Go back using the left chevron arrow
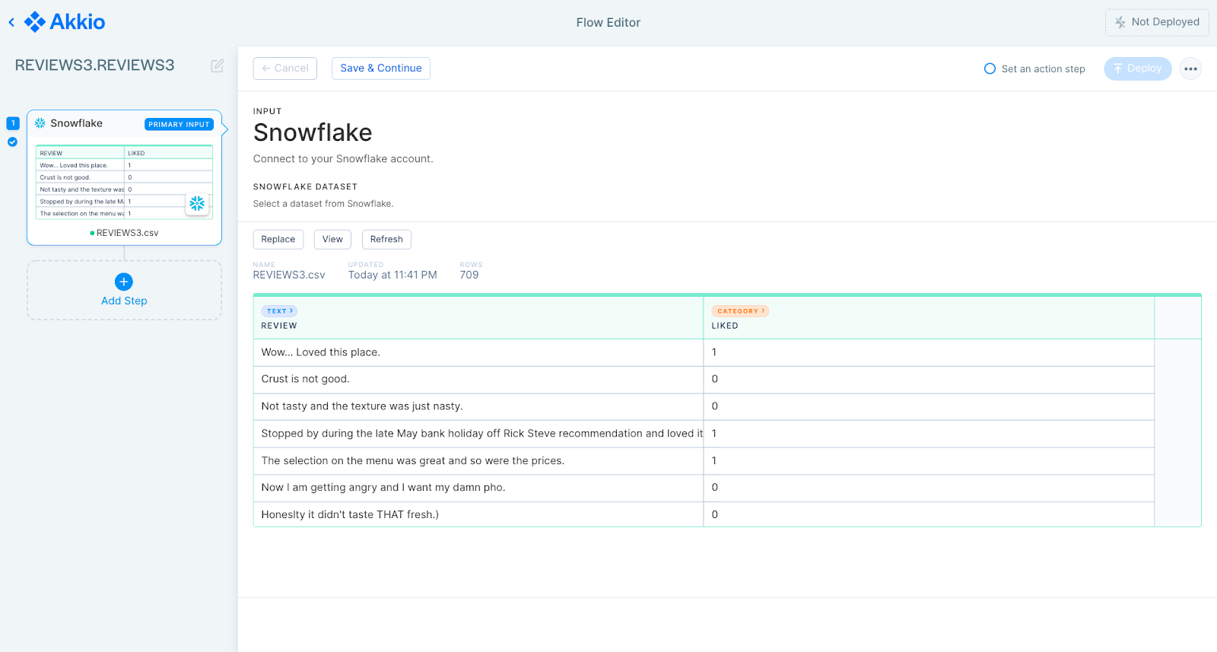Screen dimensions: 1217x652 [x=11, y=23]
